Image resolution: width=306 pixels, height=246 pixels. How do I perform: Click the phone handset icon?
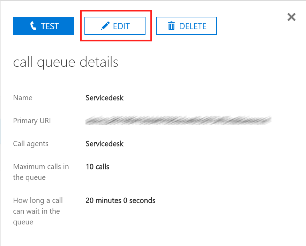[x=33, y=26]
